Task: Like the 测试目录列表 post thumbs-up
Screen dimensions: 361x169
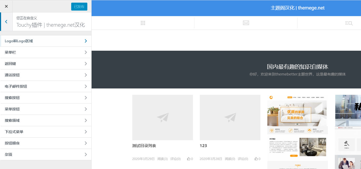Action: pyautogui.click(x=190, y=159)
